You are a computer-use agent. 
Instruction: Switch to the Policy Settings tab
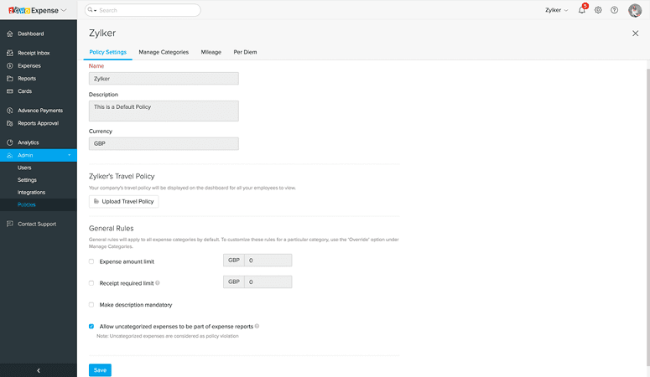tap(108, 52)
